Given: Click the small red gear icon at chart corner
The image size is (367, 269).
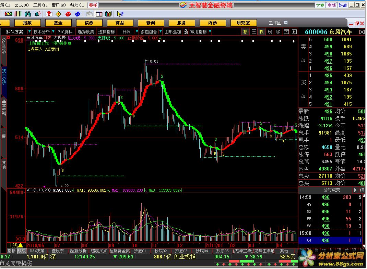Looking at the screenshot, I should click(9, 37).
